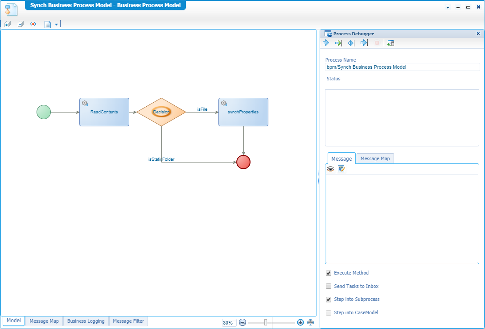
Task: Switch to the Business Logging tab
Action: [86, 321]
